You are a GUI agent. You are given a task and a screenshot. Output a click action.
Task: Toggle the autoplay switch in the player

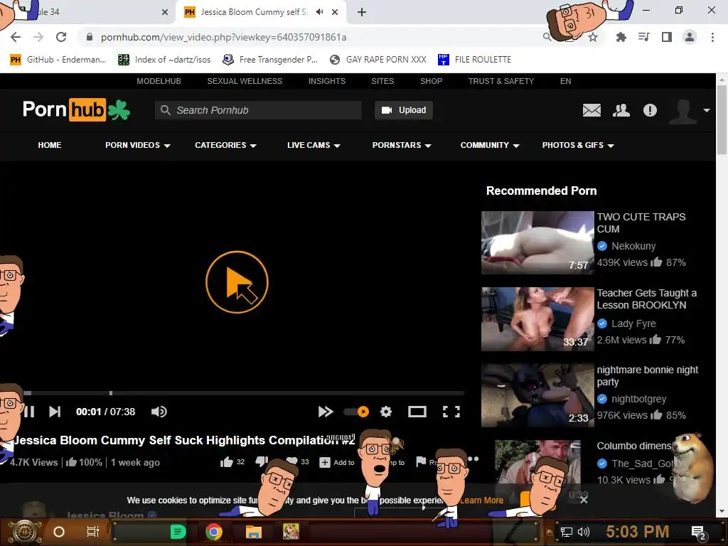click(x=356, y=412)
